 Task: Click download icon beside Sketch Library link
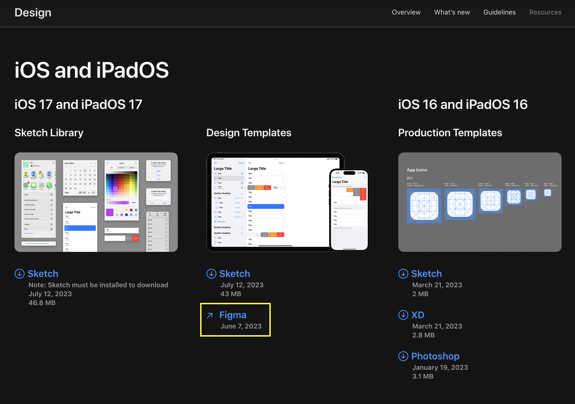point(20,274)
